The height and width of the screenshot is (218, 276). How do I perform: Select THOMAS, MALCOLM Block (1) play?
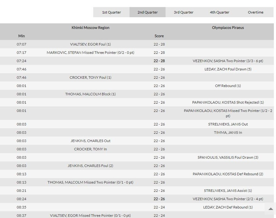click(x=90, y=94)
